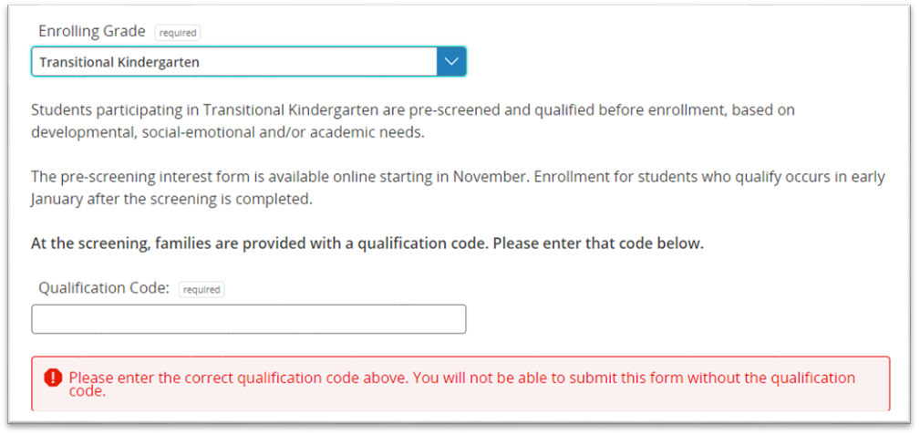Select the Transitional Kindergarten selected value text

pos(119,62)
